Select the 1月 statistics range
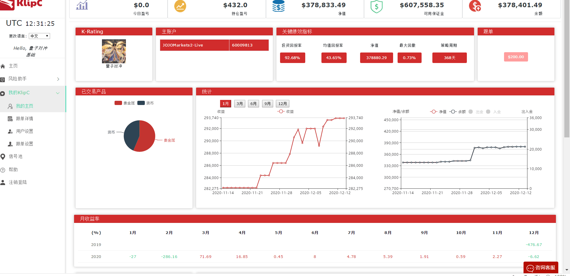 click(225, 104)
